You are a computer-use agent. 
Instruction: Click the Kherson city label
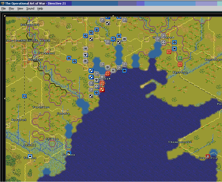tap(180, 72)
